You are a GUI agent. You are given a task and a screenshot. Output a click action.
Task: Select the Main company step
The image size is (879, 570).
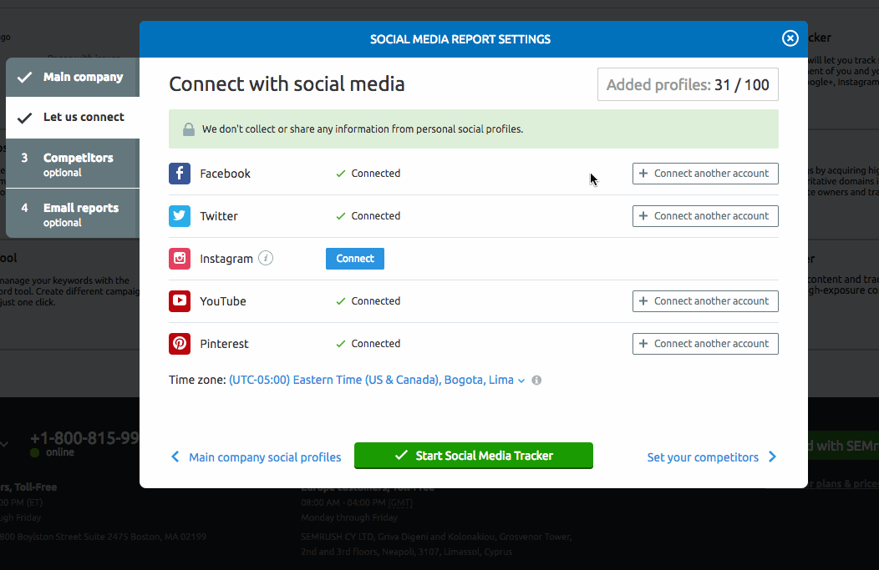[73, 78]
